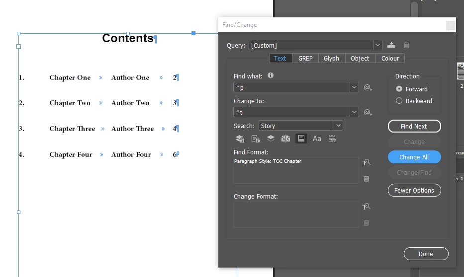Switch to the Glyph tab
This screenshot has width=464, height=277.
[331, 59]
